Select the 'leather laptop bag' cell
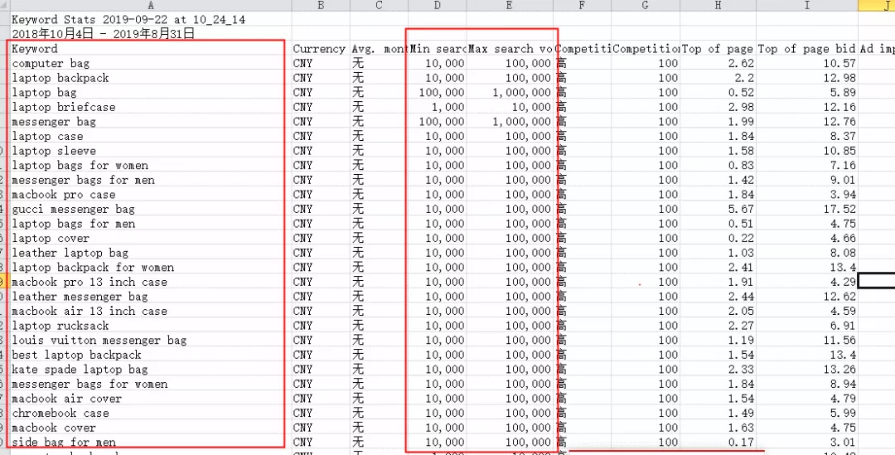The image size is (895, 455). click(151, 252)
